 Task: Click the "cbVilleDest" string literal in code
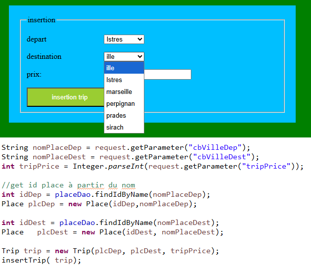pyautogui.click(x=219, y=157)
